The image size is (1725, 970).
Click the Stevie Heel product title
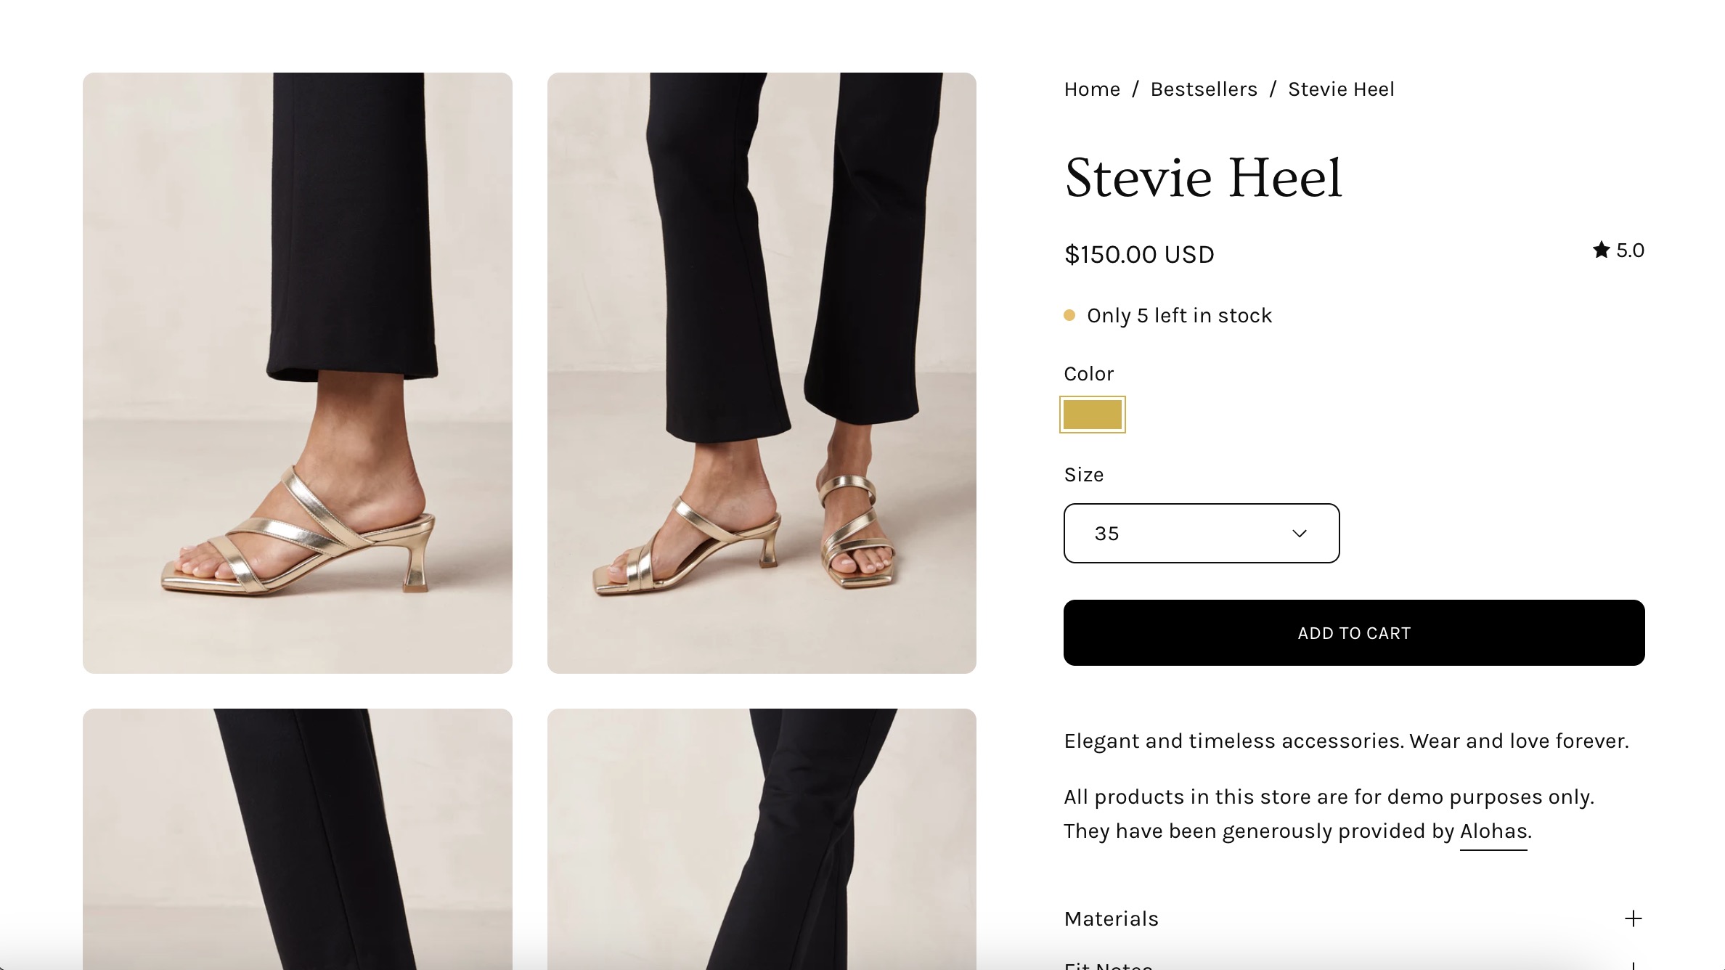[1203, 178]
